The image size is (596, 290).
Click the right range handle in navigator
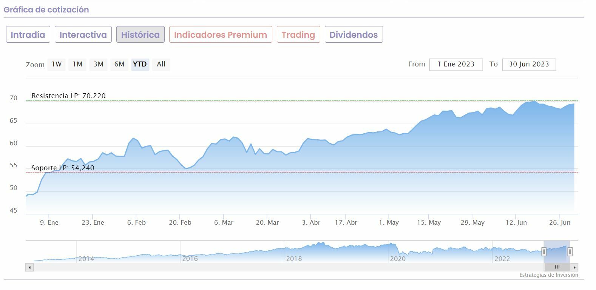pyautogui.click(x=570, y=251)
